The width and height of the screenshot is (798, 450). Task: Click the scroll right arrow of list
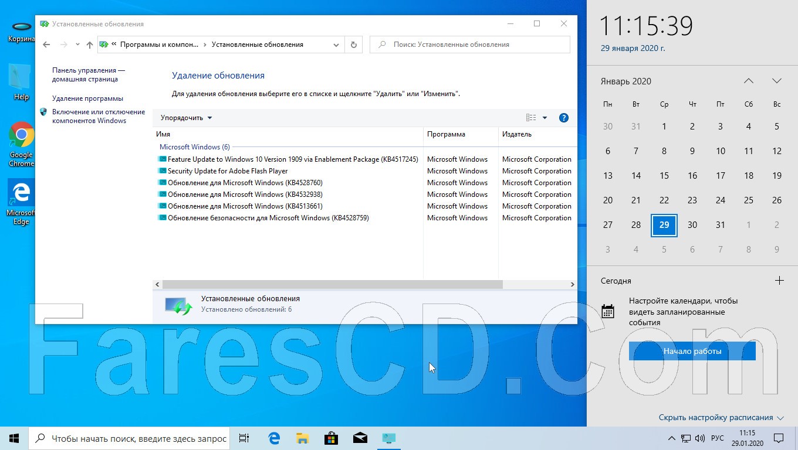tap(572, 284)
